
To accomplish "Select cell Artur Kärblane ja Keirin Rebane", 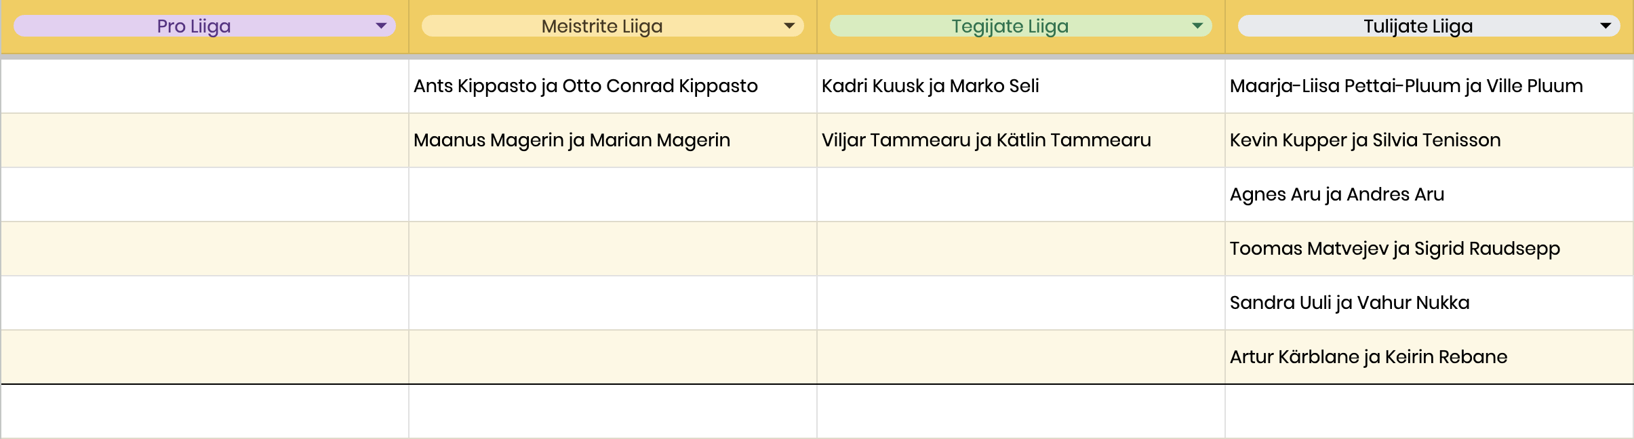I will click(1429, 357).
